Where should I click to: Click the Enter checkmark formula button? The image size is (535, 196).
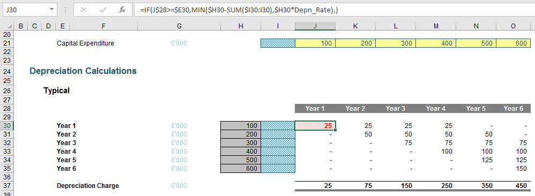(x=103, y=10)
